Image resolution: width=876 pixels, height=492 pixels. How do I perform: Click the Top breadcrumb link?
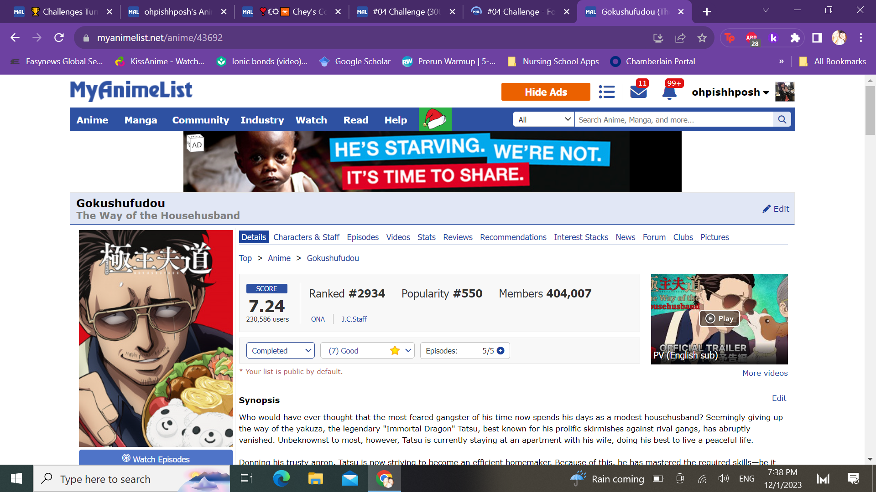point(245,258)
